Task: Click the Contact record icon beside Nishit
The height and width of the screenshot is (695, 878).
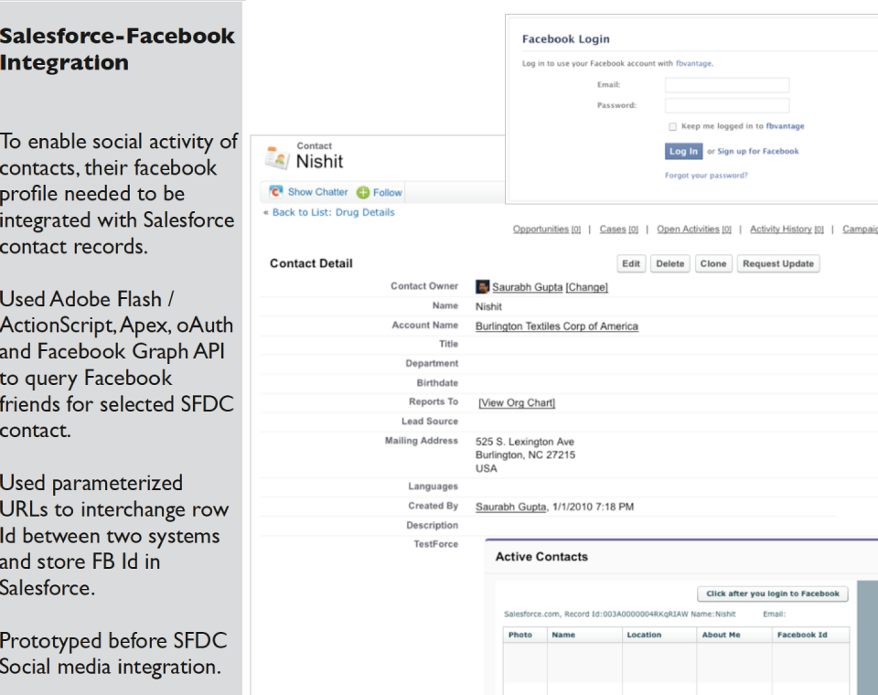Action: tap(277, 157)
